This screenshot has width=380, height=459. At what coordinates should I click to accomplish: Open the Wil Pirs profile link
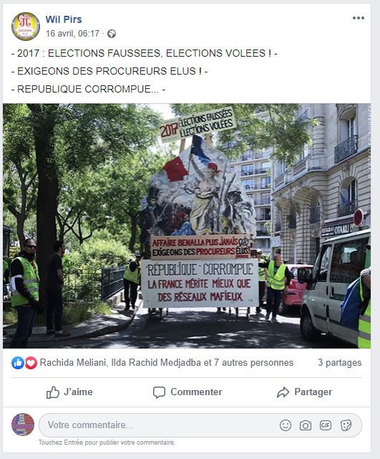64,19
